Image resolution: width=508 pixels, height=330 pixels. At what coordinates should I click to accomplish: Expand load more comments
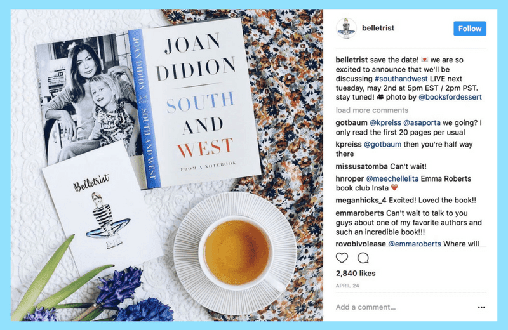pos(372,110)
